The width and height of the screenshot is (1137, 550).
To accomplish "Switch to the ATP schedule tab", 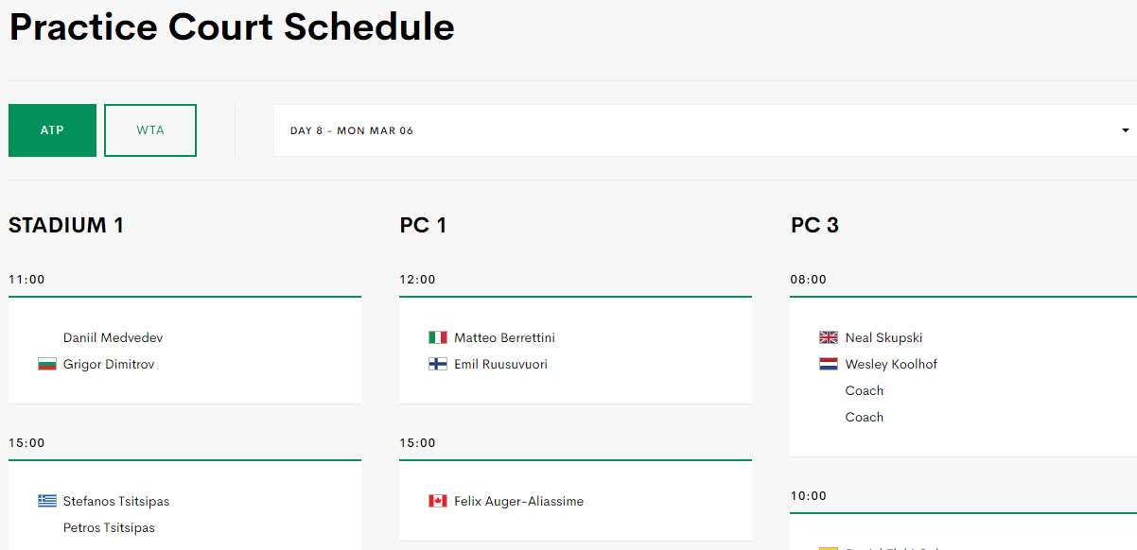I will pyautogui.click(x=52, y=130).
